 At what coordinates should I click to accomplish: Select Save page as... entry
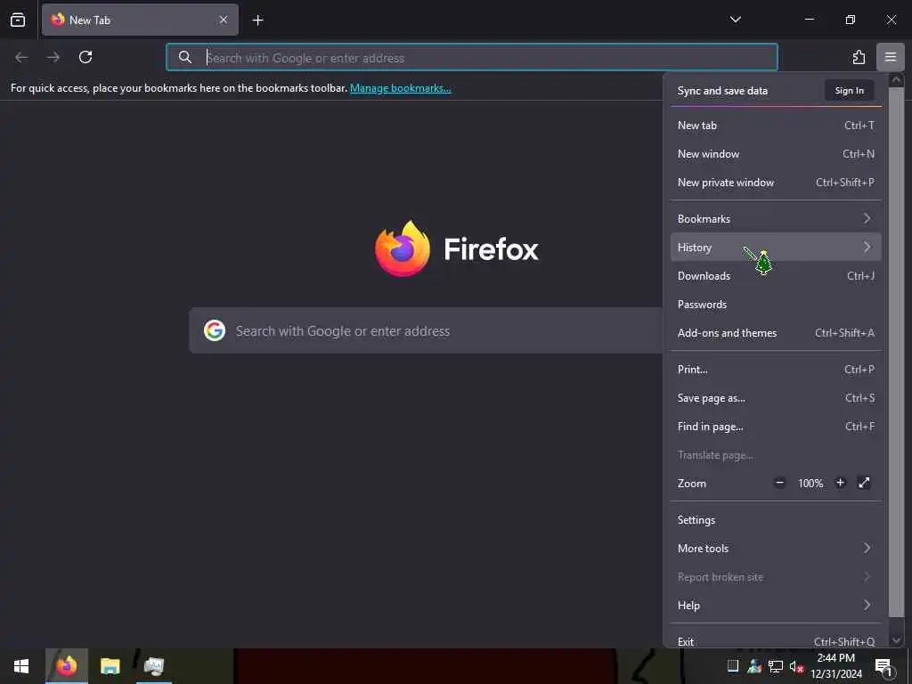[x=776, y=398]
